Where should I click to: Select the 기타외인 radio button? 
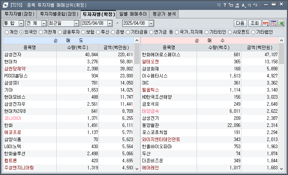(207, 32)
